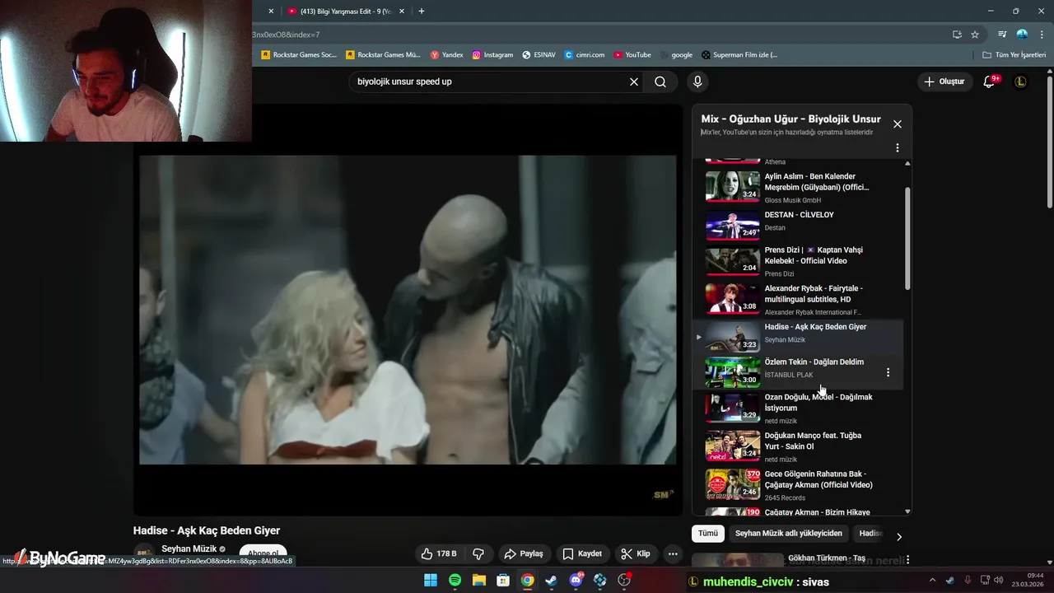Open options for Özlem Tekin - Dağları Deldim

888,372
